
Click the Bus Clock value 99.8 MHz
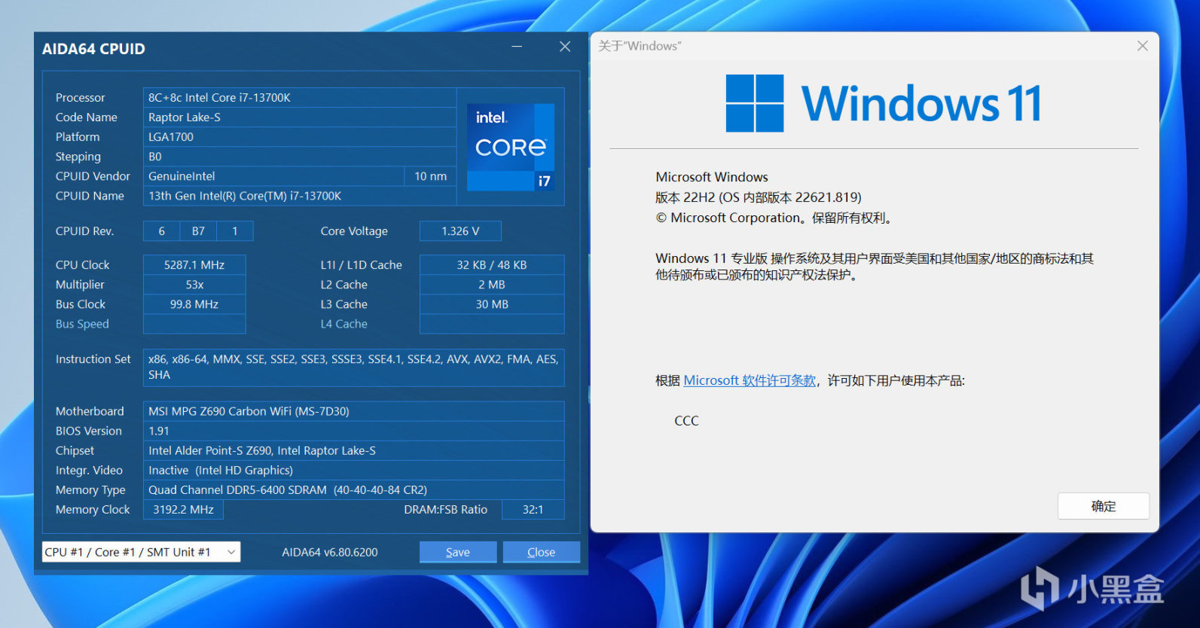point(194,304)
